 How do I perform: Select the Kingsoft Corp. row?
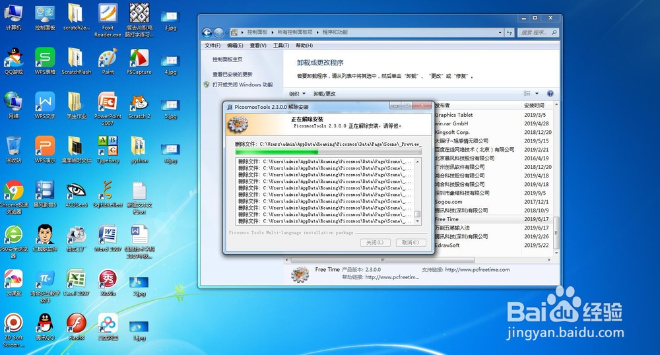pos(494,132)
